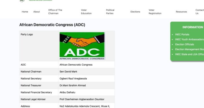Open INEC State and LGA Offices link
This screenshot has height=108, width=204.
point(190,54)
